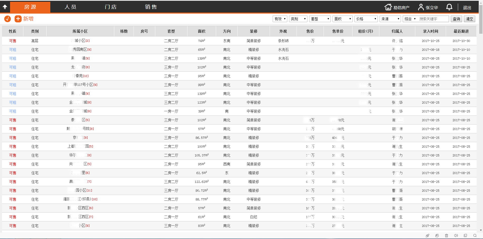Click the up-arrow icon in top-left corner

(x=5, y=7)
